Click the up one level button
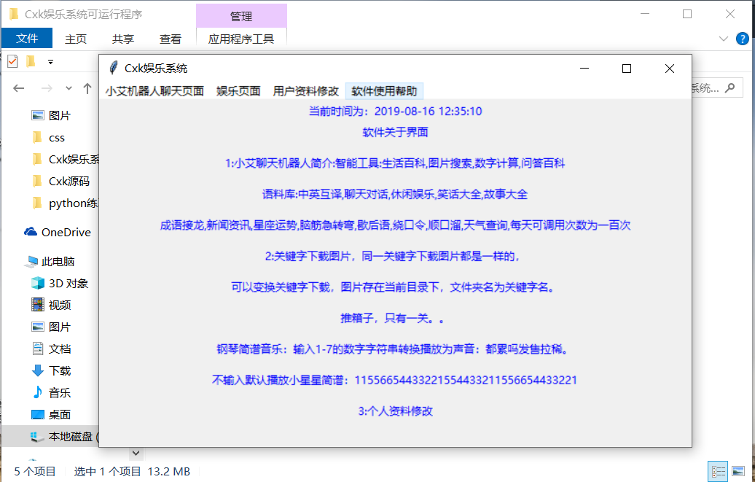Screen dimensions: 755x482 (86, 88)
